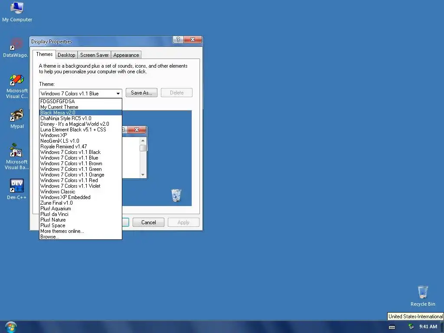Click the network tray icon beside the clock

(x=411, y=327)
